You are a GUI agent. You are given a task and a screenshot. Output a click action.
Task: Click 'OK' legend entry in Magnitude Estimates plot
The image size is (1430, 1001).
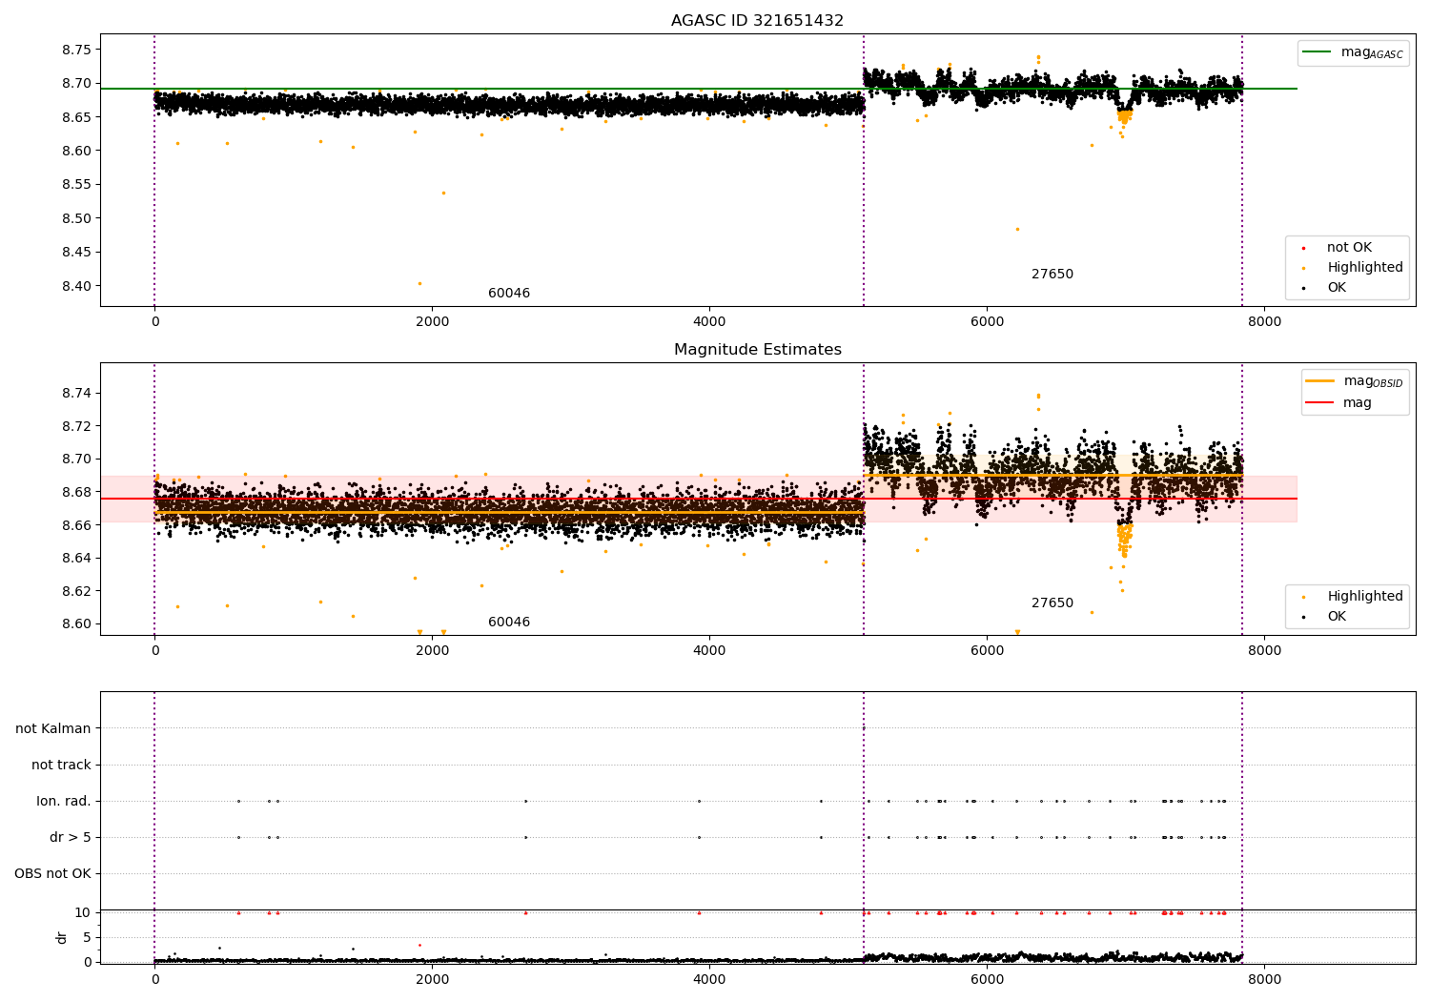point(1324,617)
